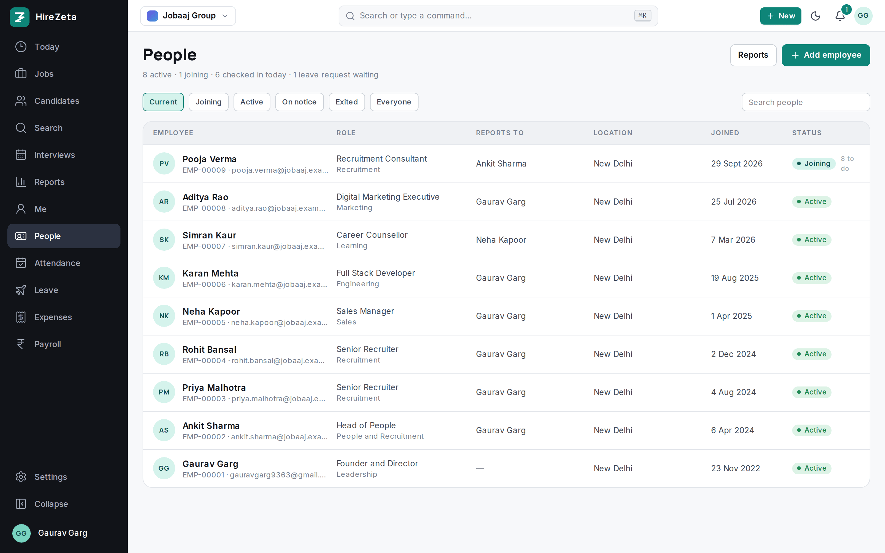Open Settings gear icon in sidebar

coord(21,477)
